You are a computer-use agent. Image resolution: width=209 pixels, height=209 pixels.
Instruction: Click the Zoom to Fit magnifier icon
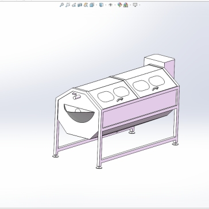(61, 5)
